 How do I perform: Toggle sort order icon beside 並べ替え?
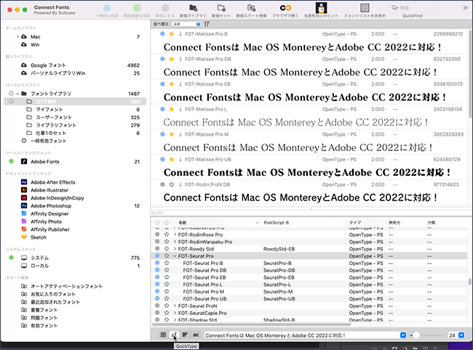[207, 24]
